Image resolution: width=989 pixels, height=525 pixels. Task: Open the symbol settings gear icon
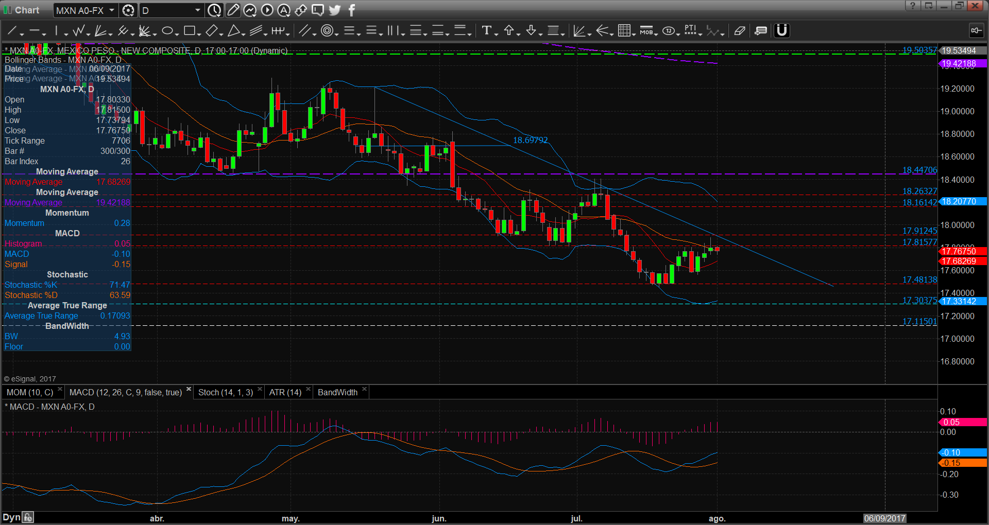(x=128, y=10)
